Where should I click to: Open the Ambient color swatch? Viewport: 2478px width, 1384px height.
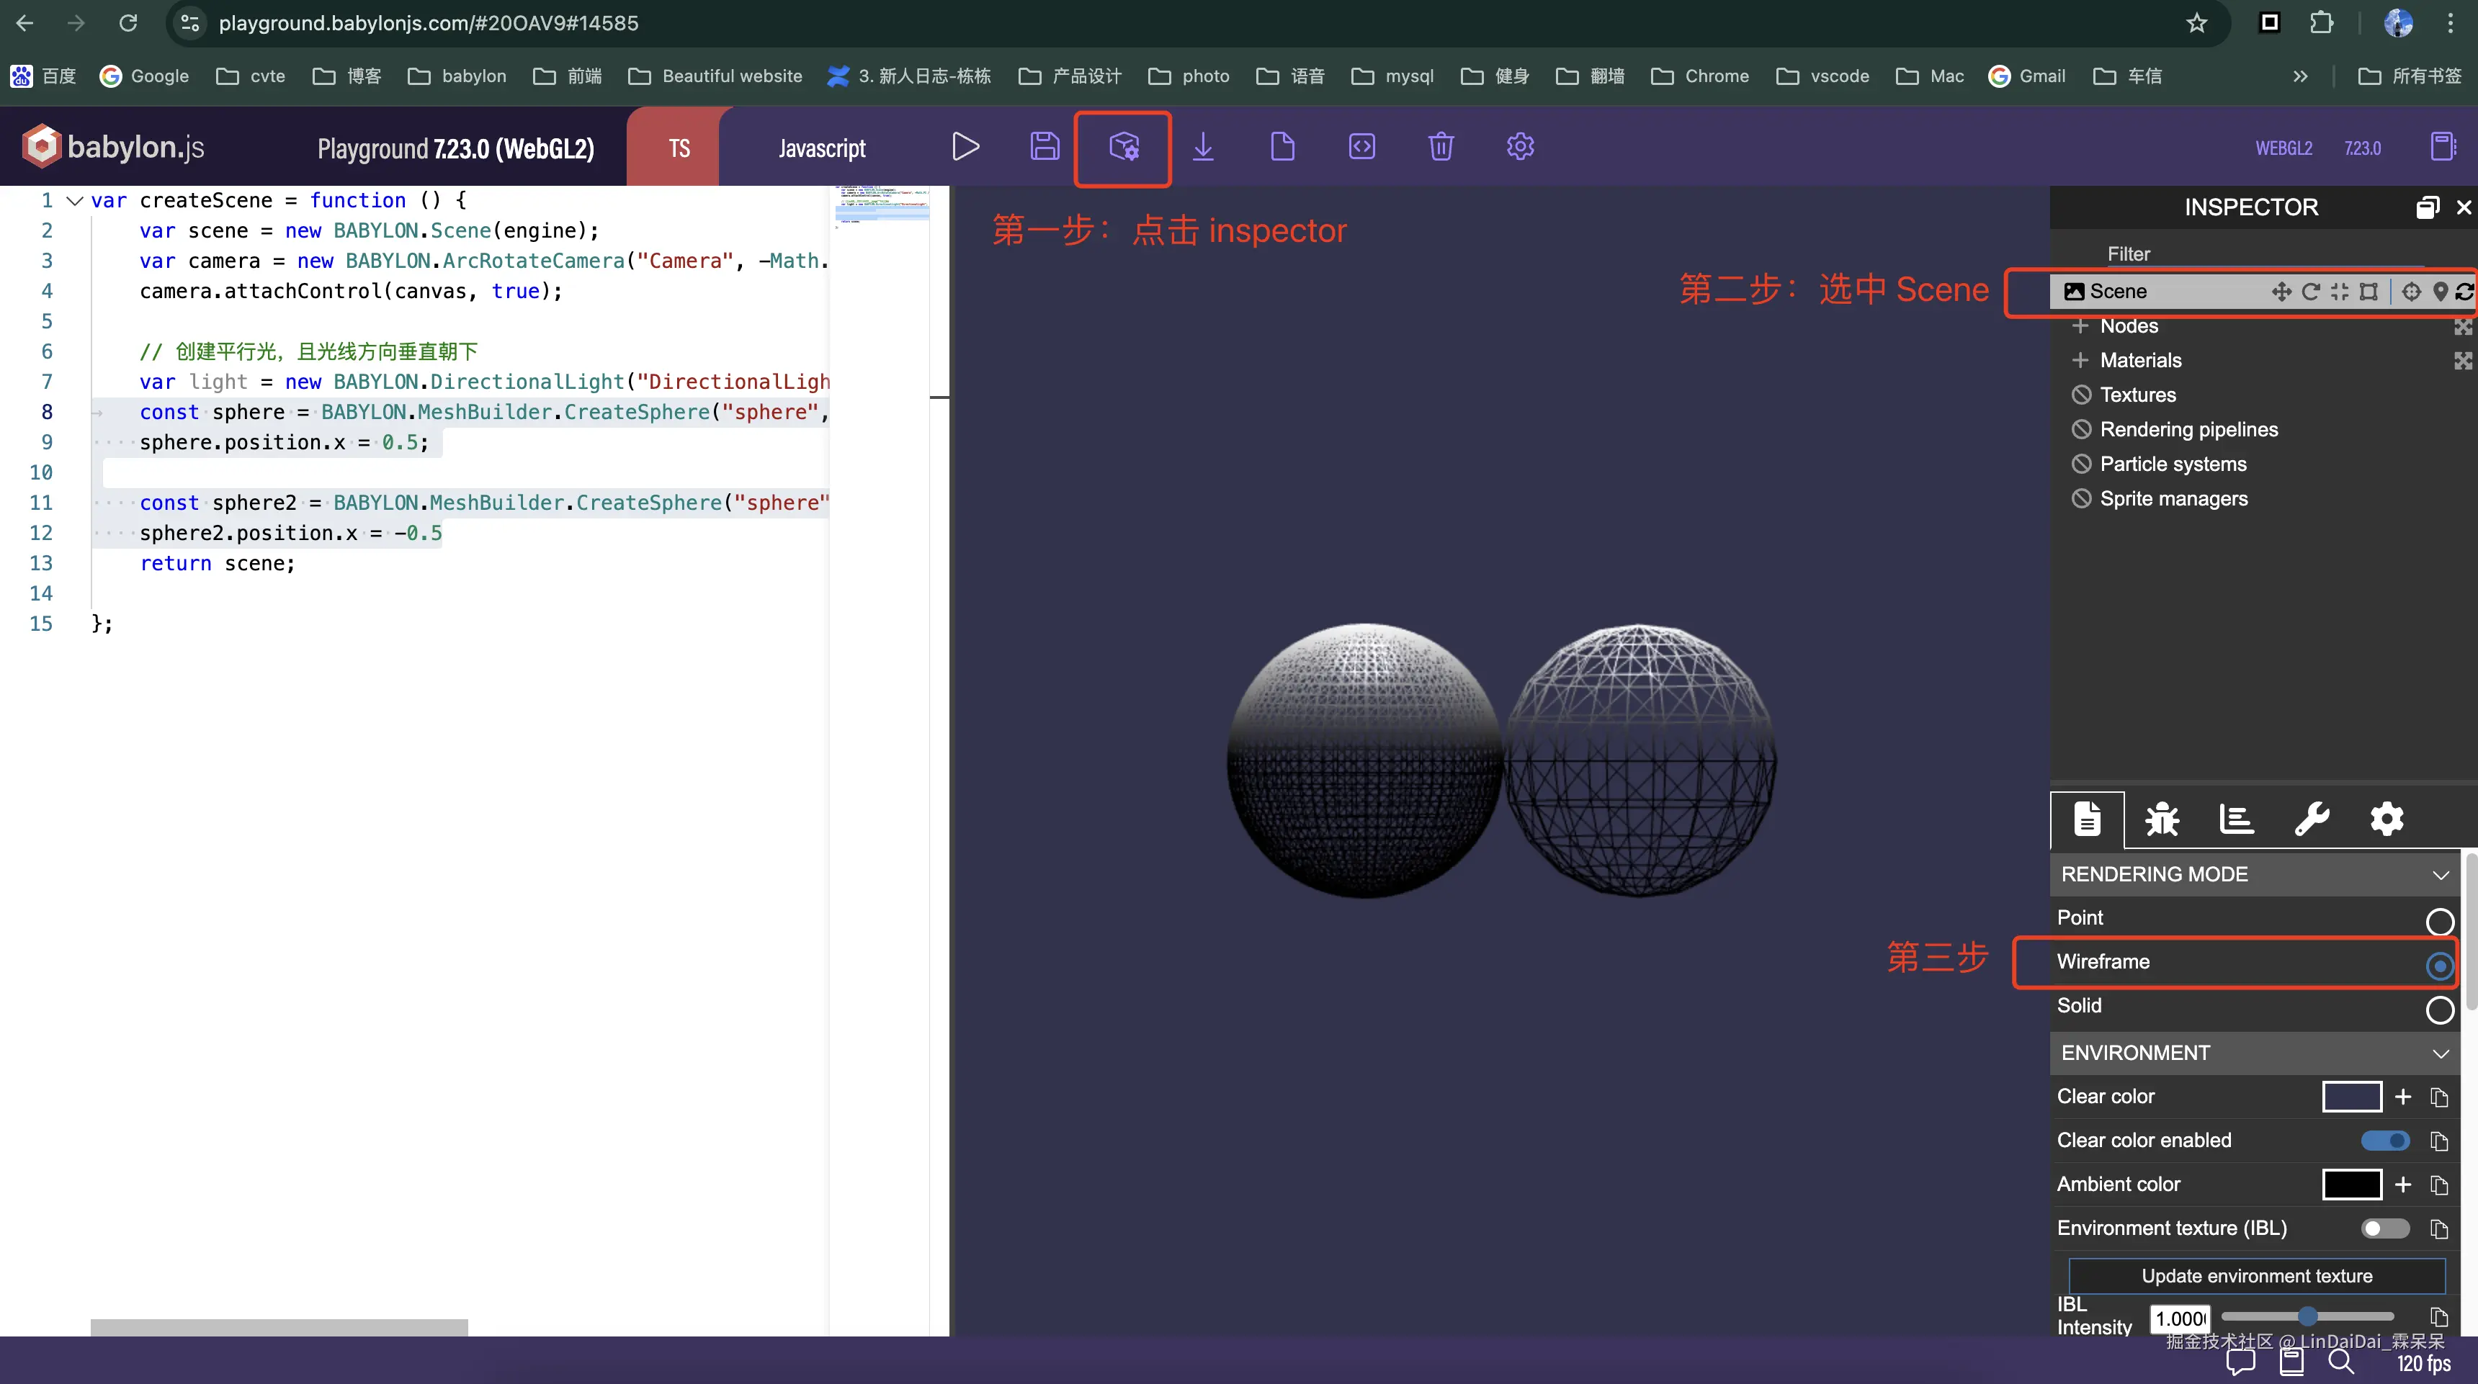tap(2351, 1185)
